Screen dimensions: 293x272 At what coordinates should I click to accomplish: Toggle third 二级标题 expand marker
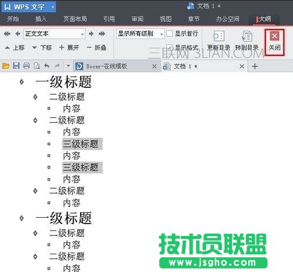pos(35,191)
